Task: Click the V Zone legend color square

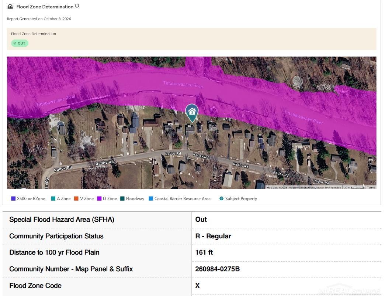Action: (76, 198)
